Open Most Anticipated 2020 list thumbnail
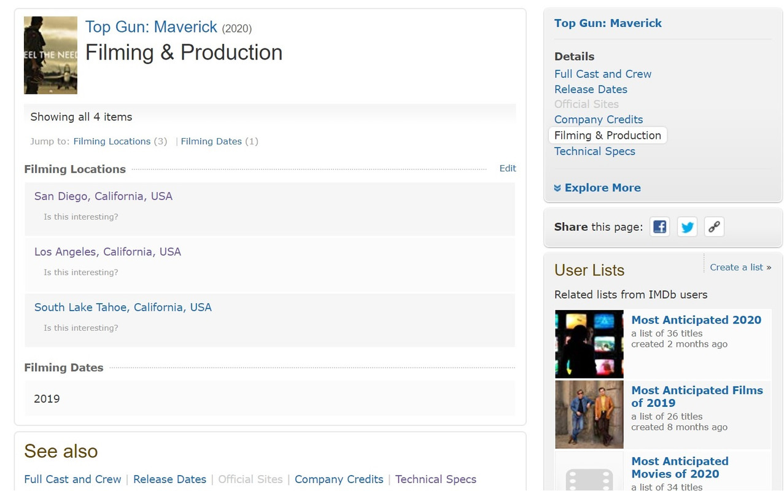The height and width of the screenshot is (491, 784). click(x=589, y=344)
